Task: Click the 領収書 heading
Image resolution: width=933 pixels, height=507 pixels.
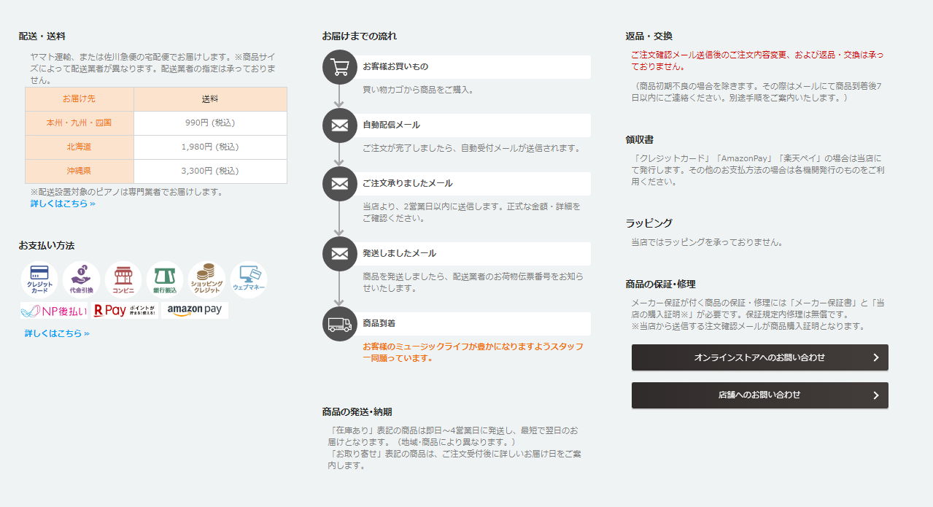Action: point(640,139)
